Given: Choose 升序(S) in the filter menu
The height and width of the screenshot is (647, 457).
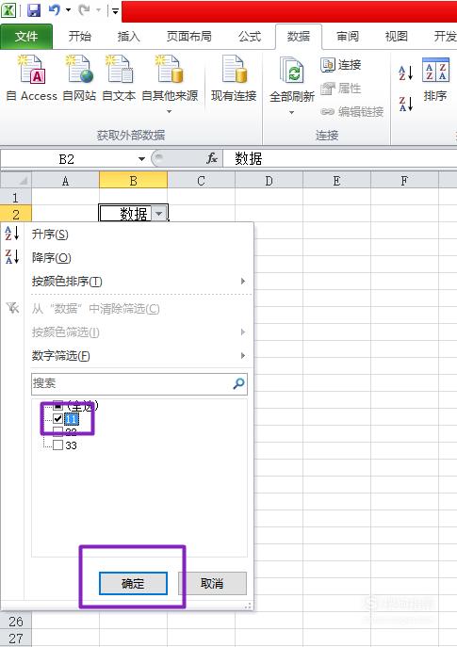Looking at the screenshot, I should (127, 235).
